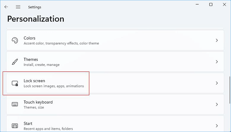
Task: Expand the Themes row chevron
Action: (x=217, y=62)
